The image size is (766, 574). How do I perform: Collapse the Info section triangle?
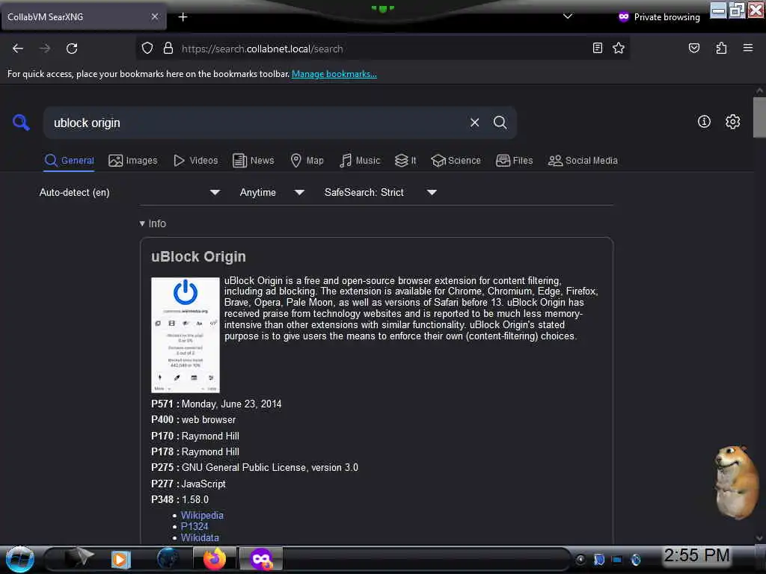click(142, 223)
